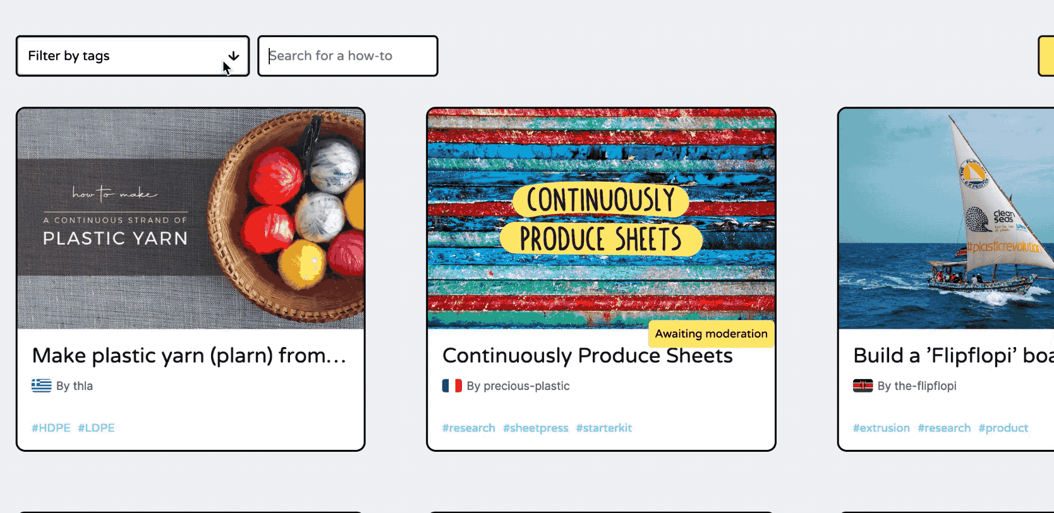Open the plastic yarn how-to thumbnail

(x=191, y=218)
